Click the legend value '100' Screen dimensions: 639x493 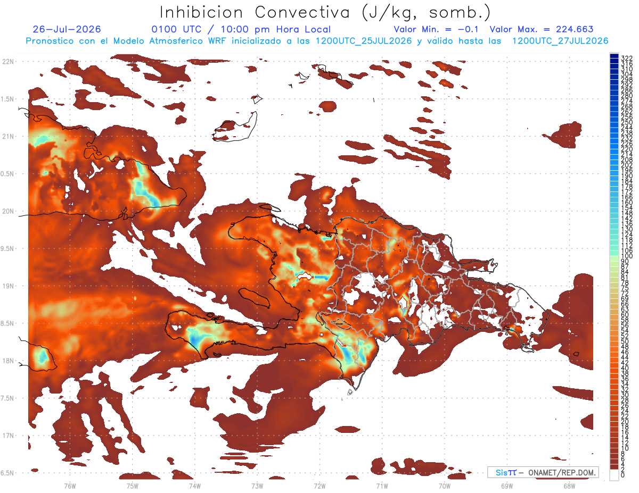coord(626,256)
